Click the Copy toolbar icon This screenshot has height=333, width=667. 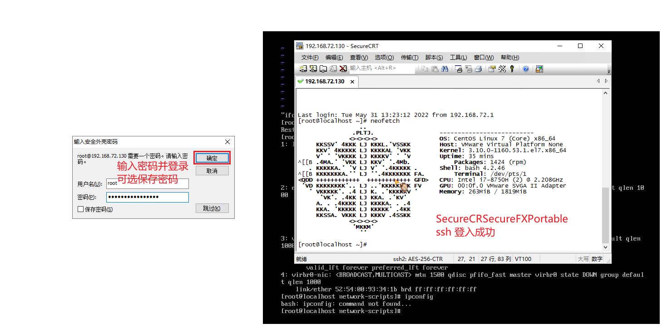(x=425, y=68)
